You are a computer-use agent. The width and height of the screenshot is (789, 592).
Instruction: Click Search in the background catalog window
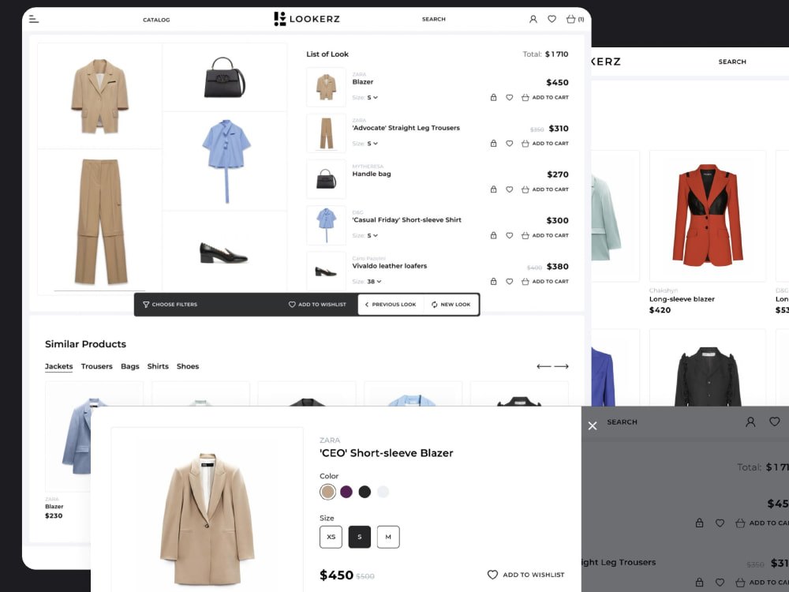pos(732,62)
